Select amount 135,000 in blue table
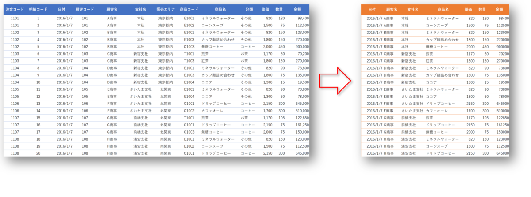The height and width of the screenshot is (197, 531). [302, 75]
